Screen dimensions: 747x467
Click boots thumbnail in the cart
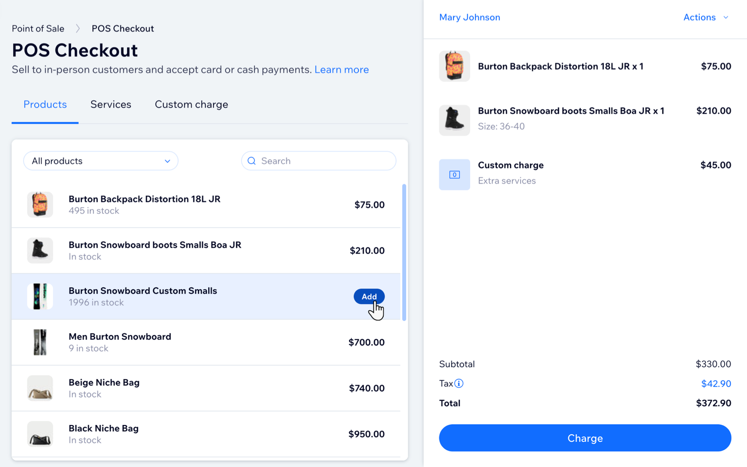[x=454, y=120]
